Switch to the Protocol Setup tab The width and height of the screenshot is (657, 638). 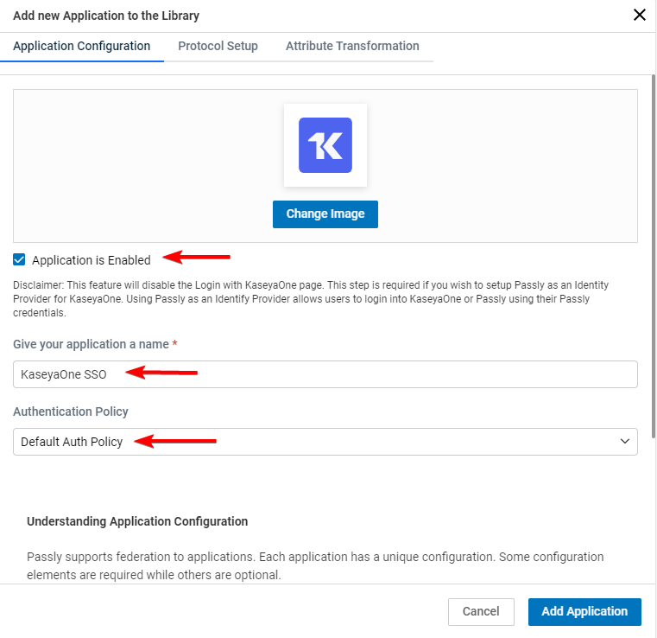[218, 46]
